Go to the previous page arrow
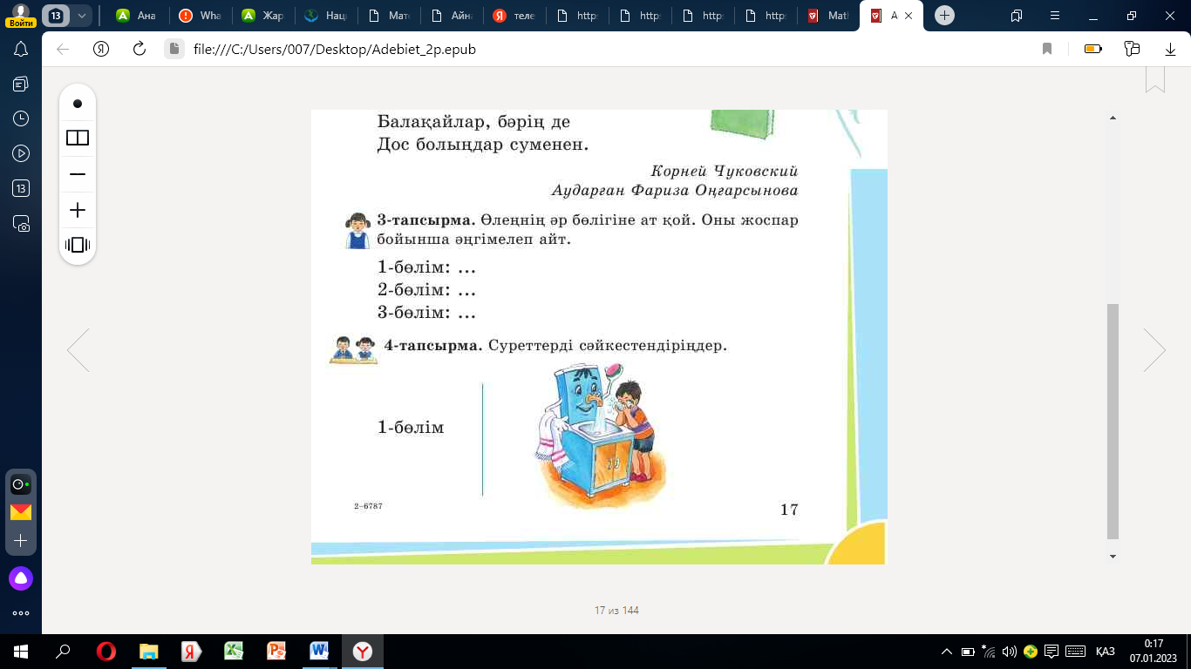1191x669 pixels. coord(78,351)
